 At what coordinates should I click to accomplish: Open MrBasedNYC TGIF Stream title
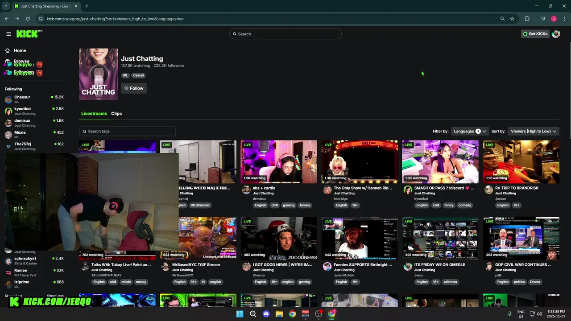[x=196, y=265]
